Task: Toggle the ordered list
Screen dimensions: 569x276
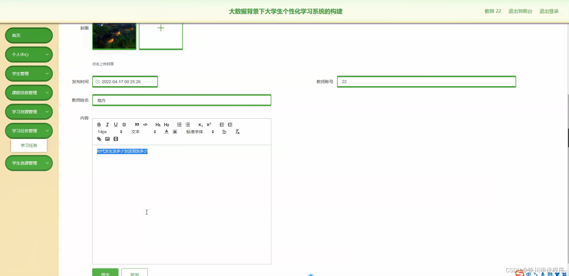Action: [179, 124]
